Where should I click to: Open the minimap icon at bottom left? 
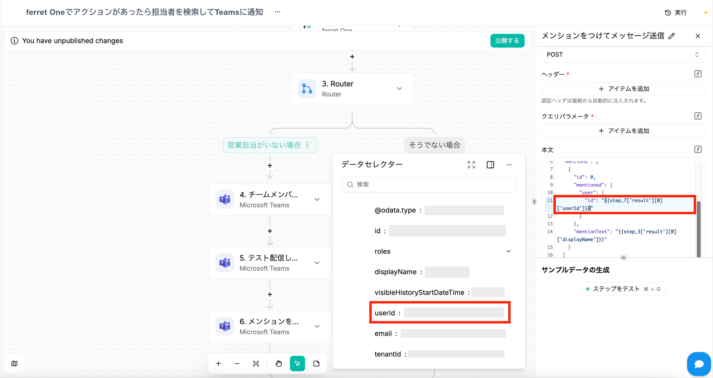14,364
